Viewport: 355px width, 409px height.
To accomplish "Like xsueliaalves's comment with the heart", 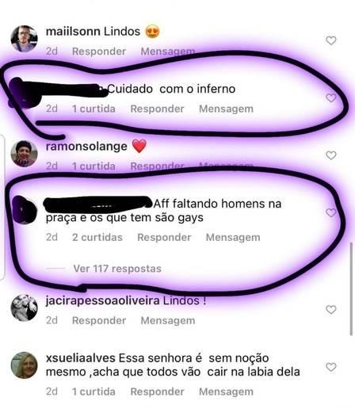I will (x=330, y=367).
